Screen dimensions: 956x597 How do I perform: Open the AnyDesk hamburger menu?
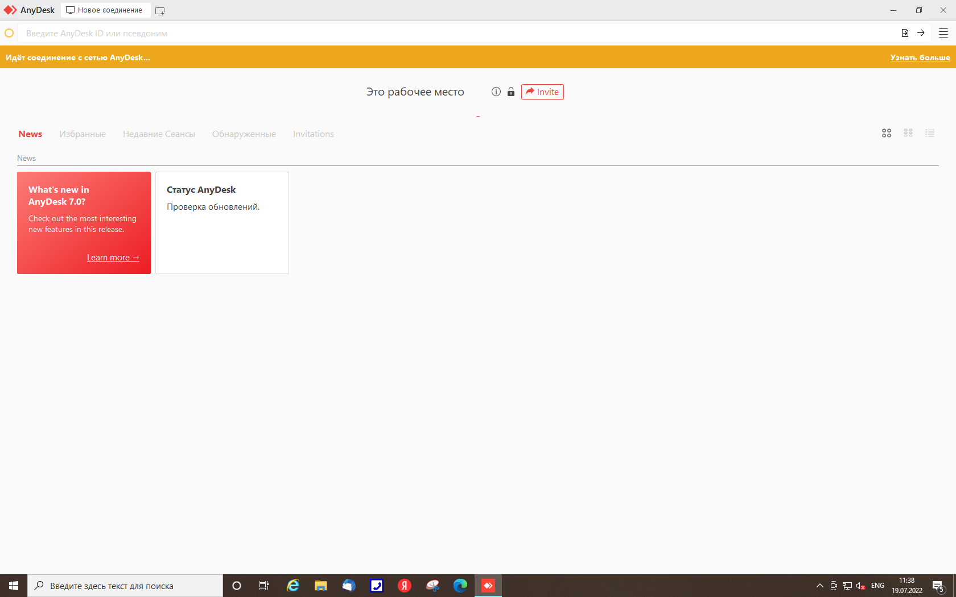click(x=943, y=33)
